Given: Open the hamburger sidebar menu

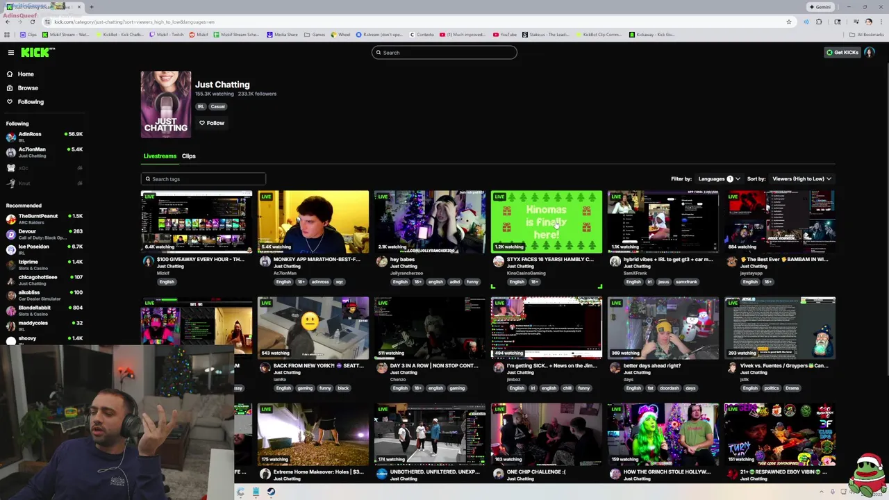Looking at the screenshot, I should click(10, 52).
